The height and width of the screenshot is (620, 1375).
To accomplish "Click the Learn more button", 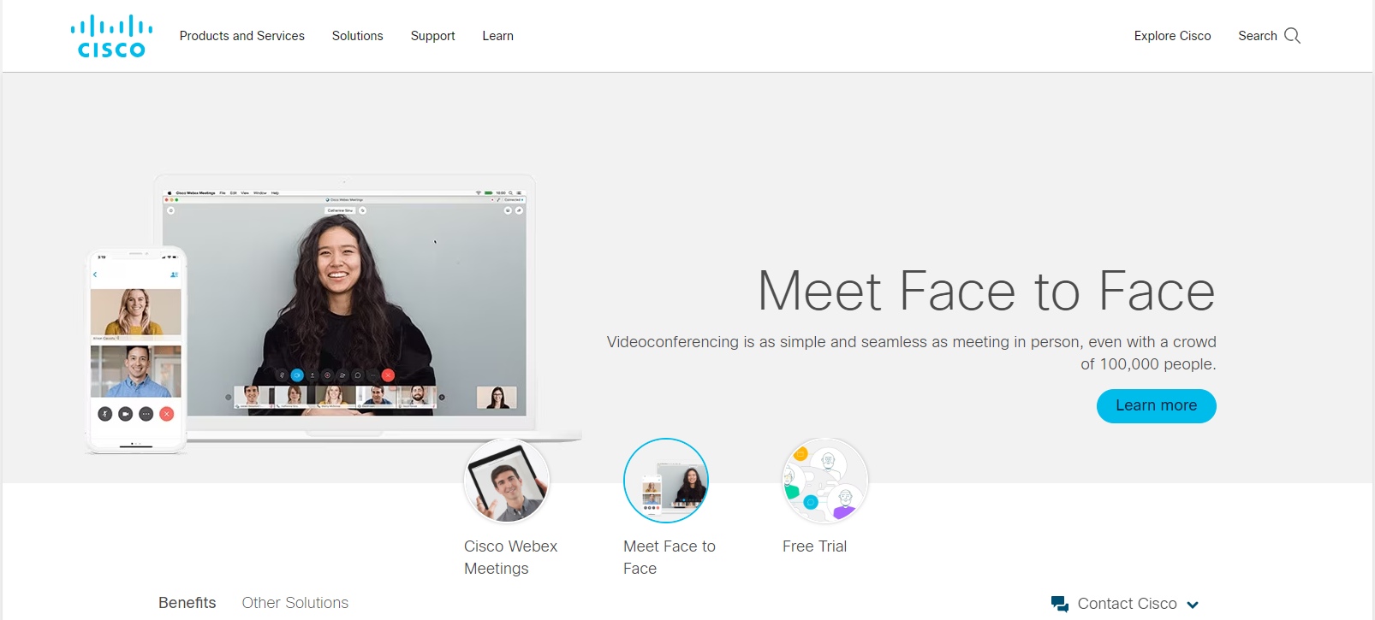I will [x=1157, y=405].
